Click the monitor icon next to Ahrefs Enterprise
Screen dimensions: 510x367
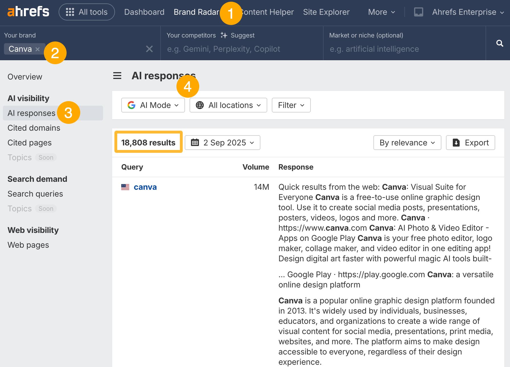[418, 12]
